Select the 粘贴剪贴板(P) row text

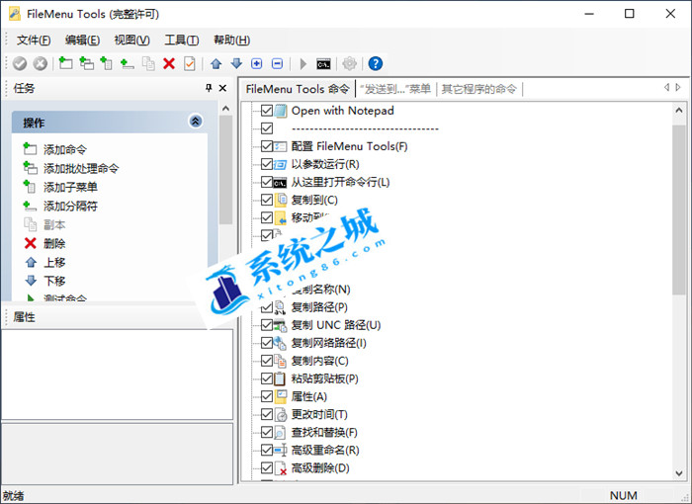point(325,378)
